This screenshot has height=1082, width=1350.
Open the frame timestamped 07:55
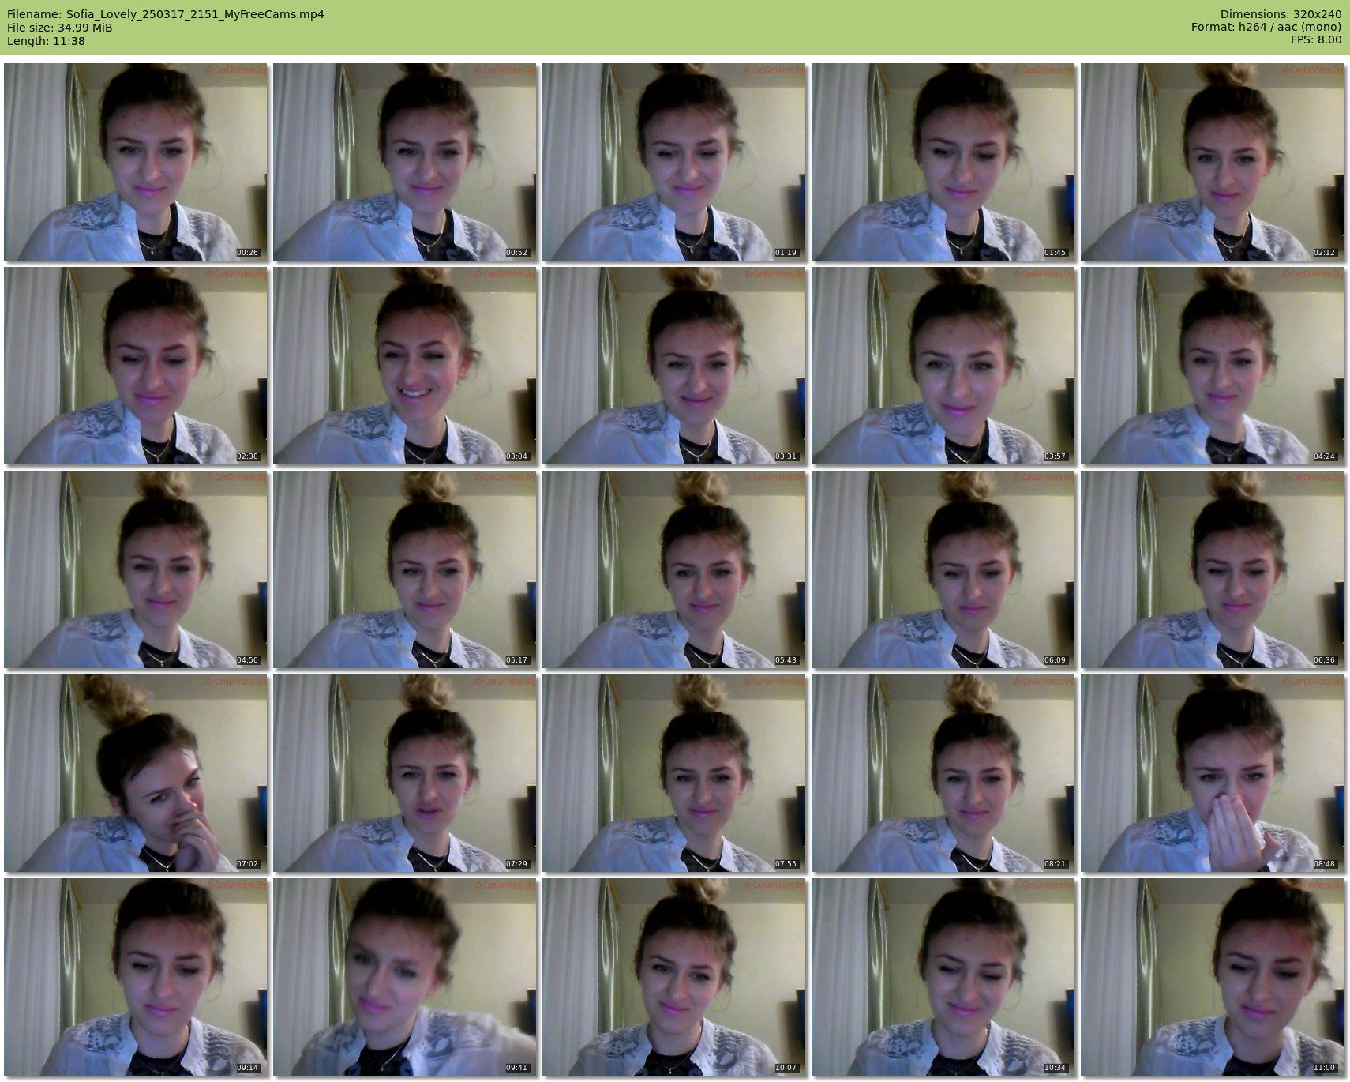(674, 773)
